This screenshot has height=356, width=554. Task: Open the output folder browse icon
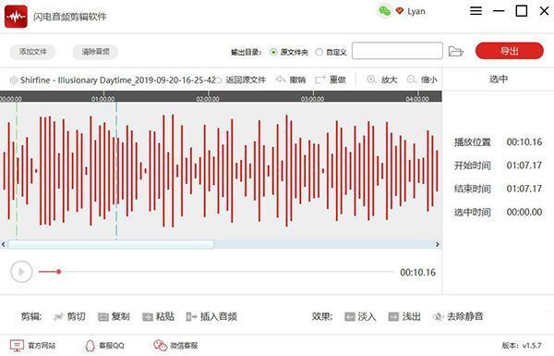point(456,51)
